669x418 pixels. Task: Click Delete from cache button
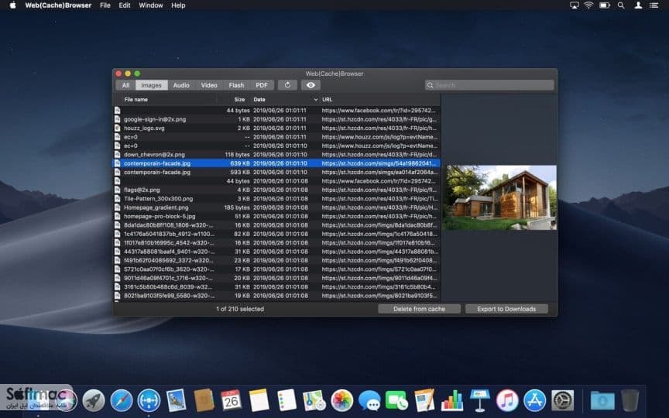coord(419,309)
